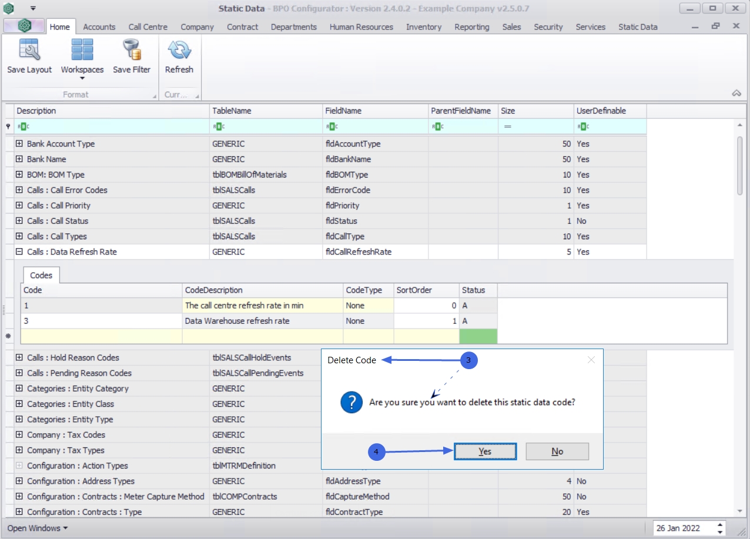
Task: Click No to cancel code deletion
Action: point(557,451)
